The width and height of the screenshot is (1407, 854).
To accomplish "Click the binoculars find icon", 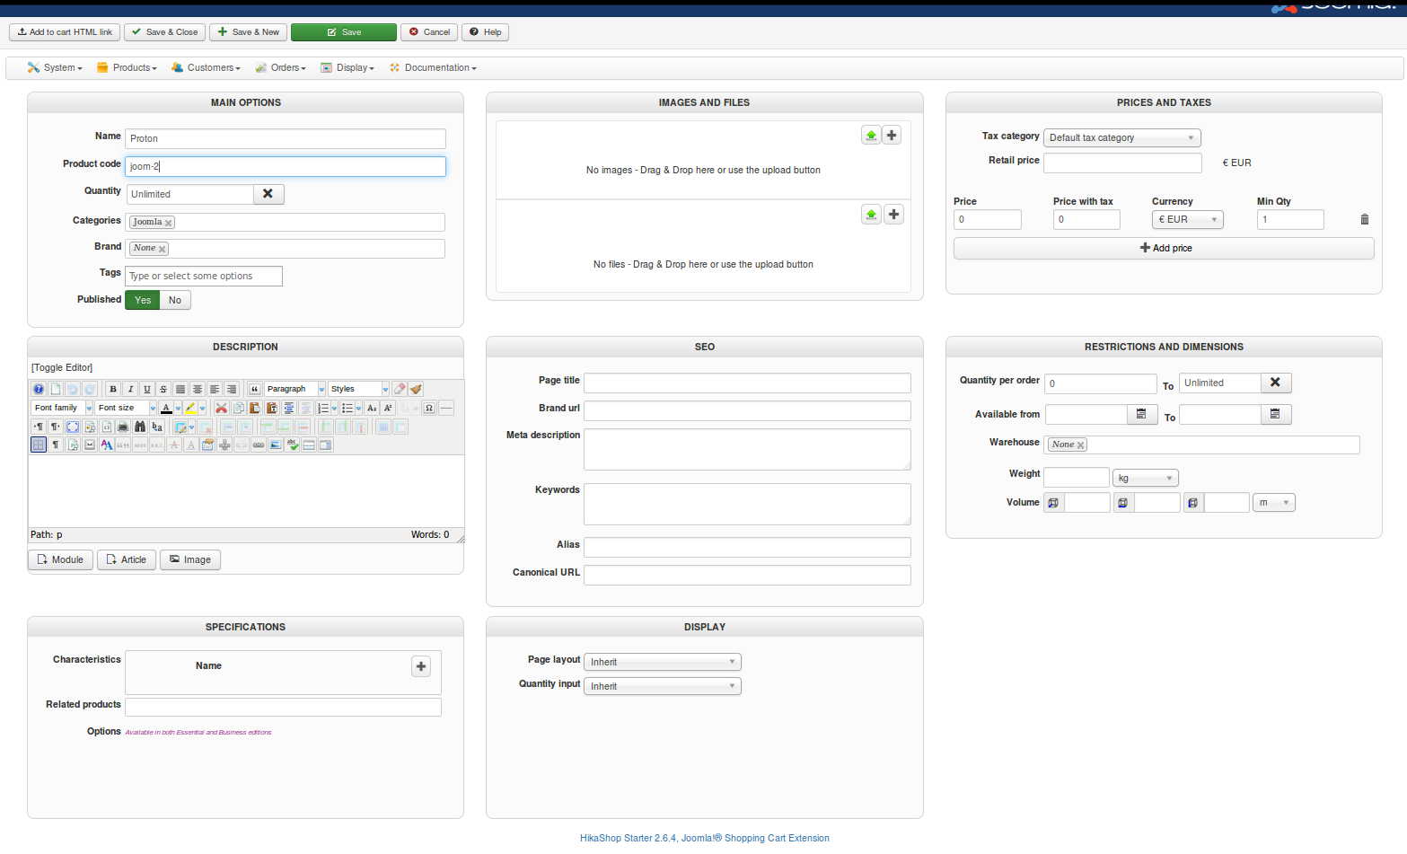I will click(x=140, y=427).
